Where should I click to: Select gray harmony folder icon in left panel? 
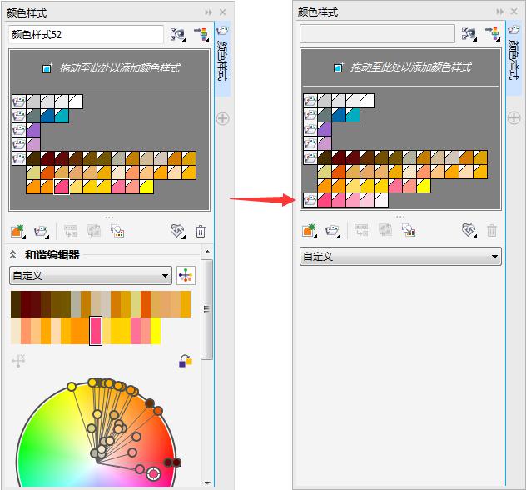[x=19, y=102]
